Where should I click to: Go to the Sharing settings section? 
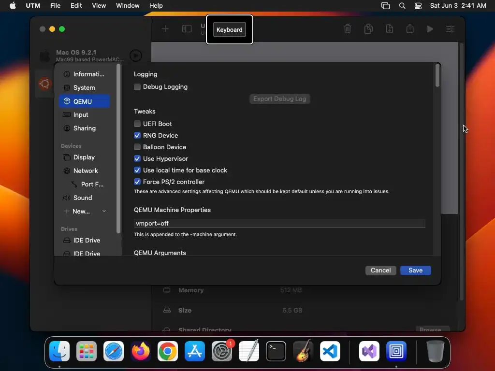coord(84,128)
